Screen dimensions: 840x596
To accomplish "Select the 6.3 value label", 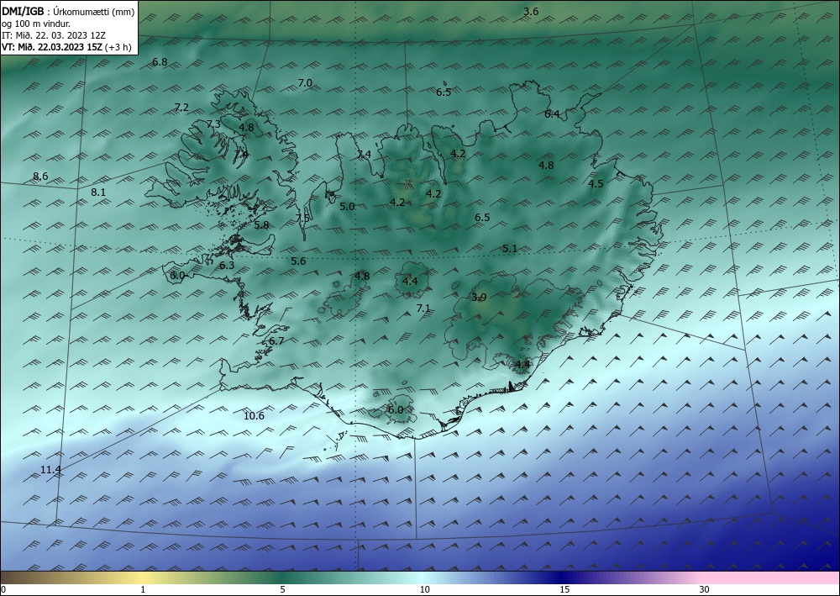I will pos(227,265).
